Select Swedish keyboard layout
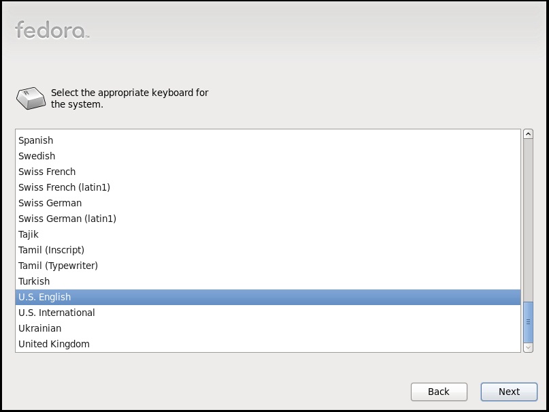This screenshot has height=412, width=549. [268, 156]
